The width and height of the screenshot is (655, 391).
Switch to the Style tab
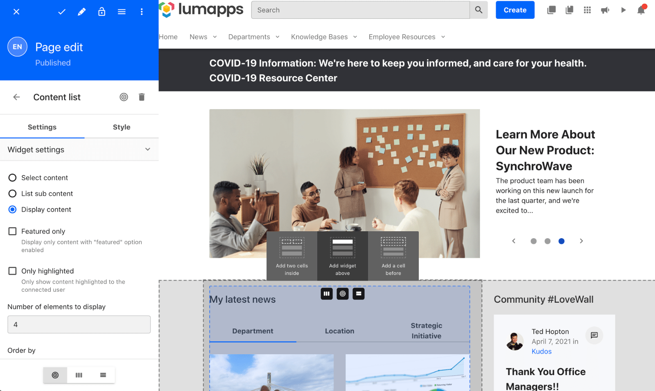[x=122, y=127]
